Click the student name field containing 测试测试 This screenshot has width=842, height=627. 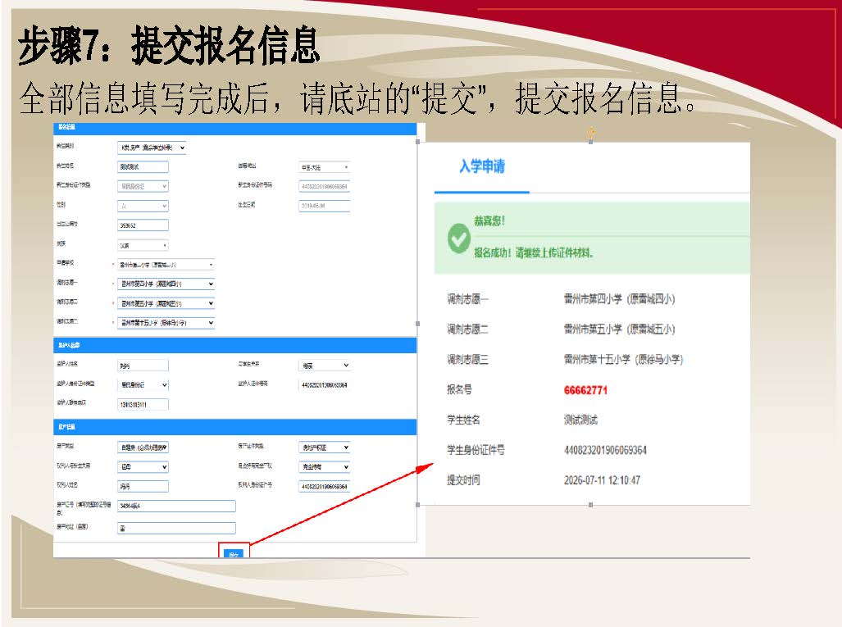click(143, 167)
